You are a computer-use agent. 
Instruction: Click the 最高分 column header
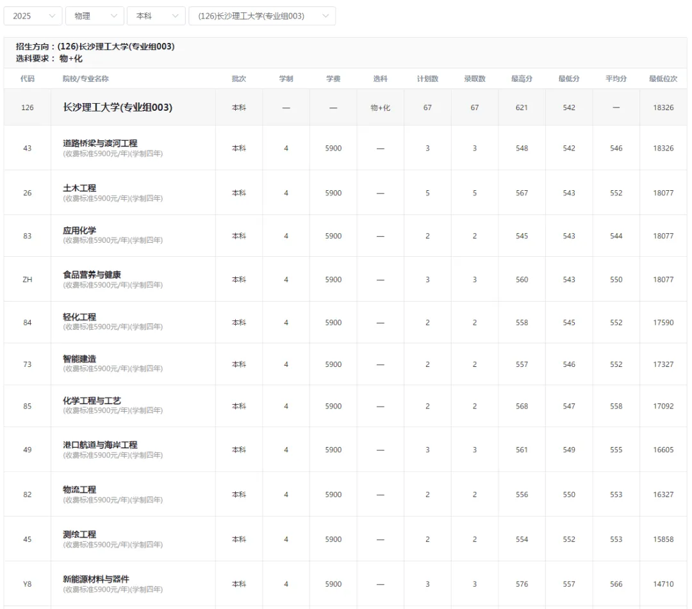[522, 79]
